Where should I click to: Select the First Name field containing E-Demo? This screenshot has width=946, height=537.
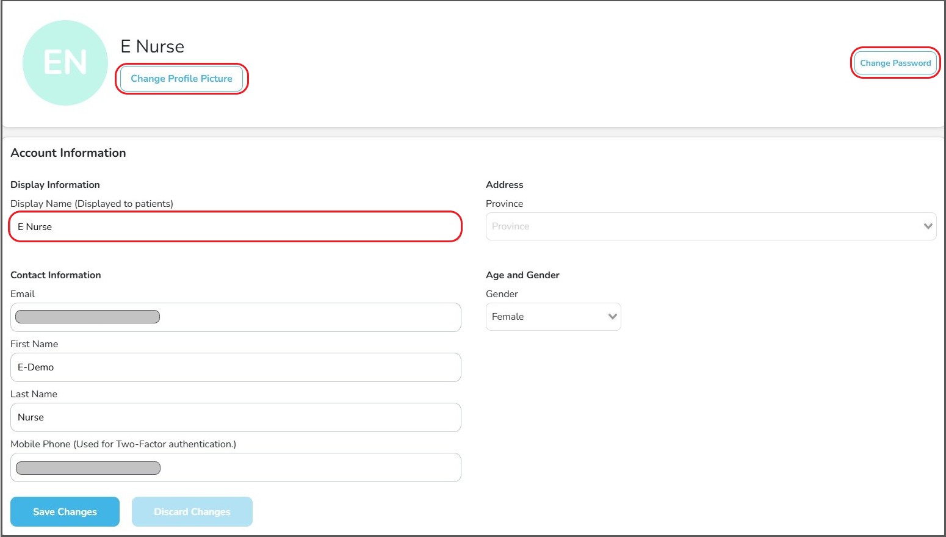235,367
